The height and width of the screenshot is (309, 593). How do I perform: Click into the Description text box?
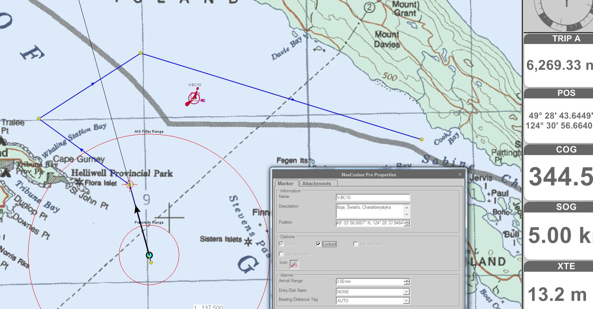click(370, 211)
